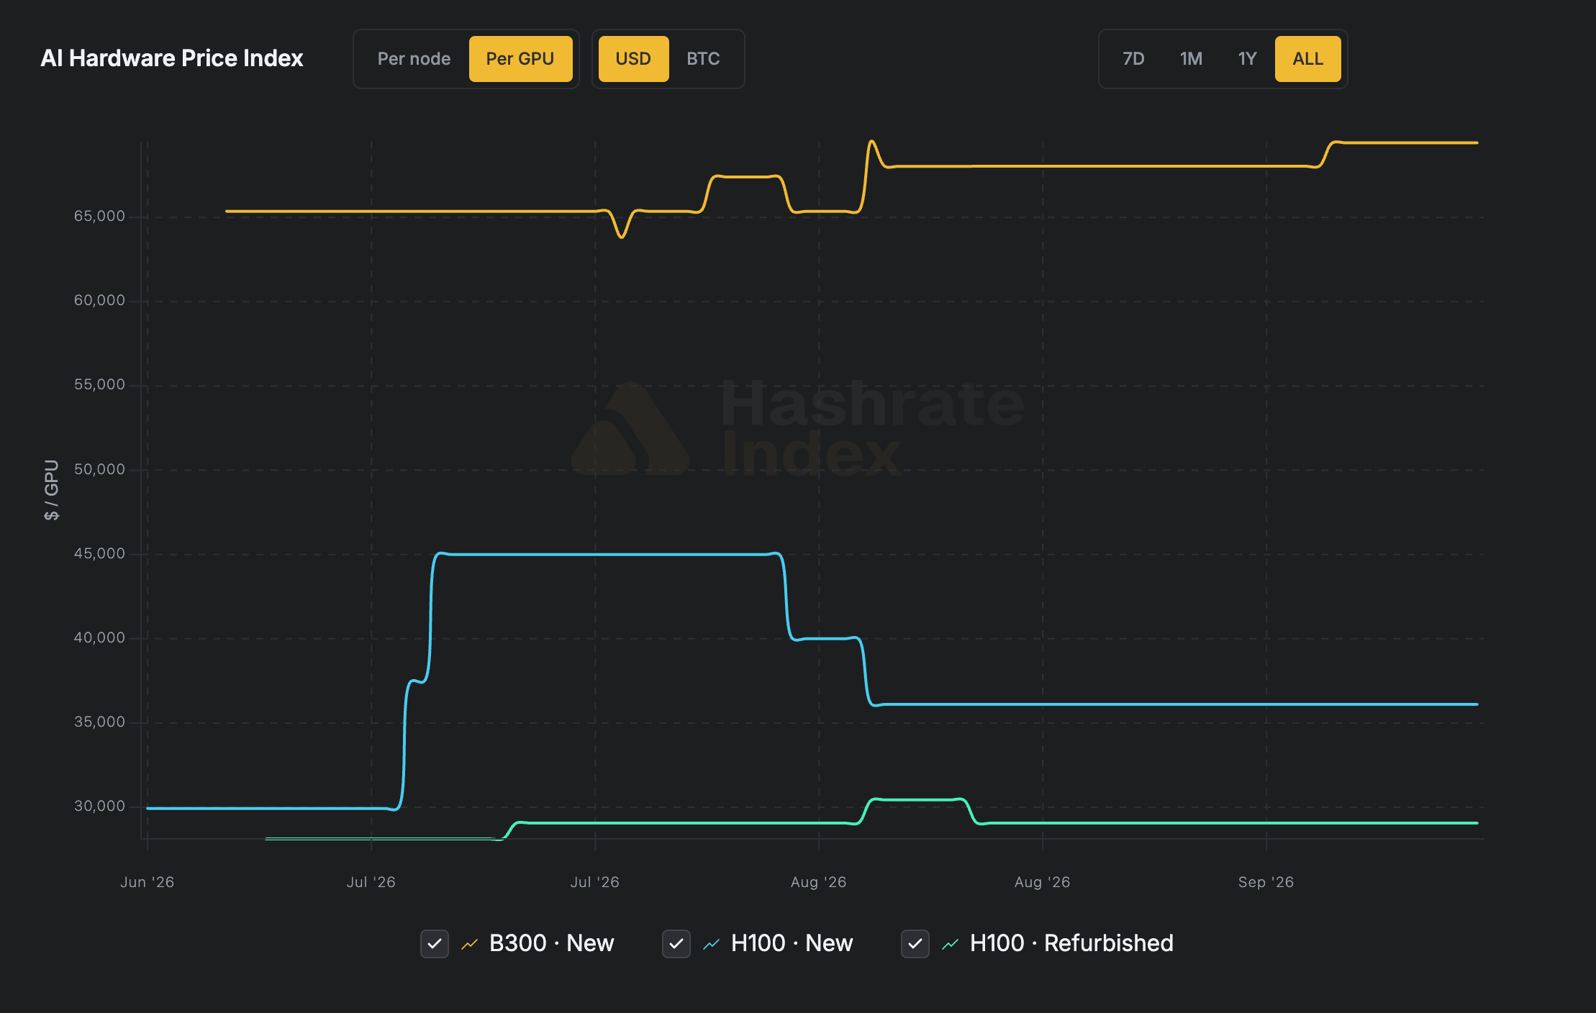Click the yellow B300 line-chart legend icon

[470, 943]
